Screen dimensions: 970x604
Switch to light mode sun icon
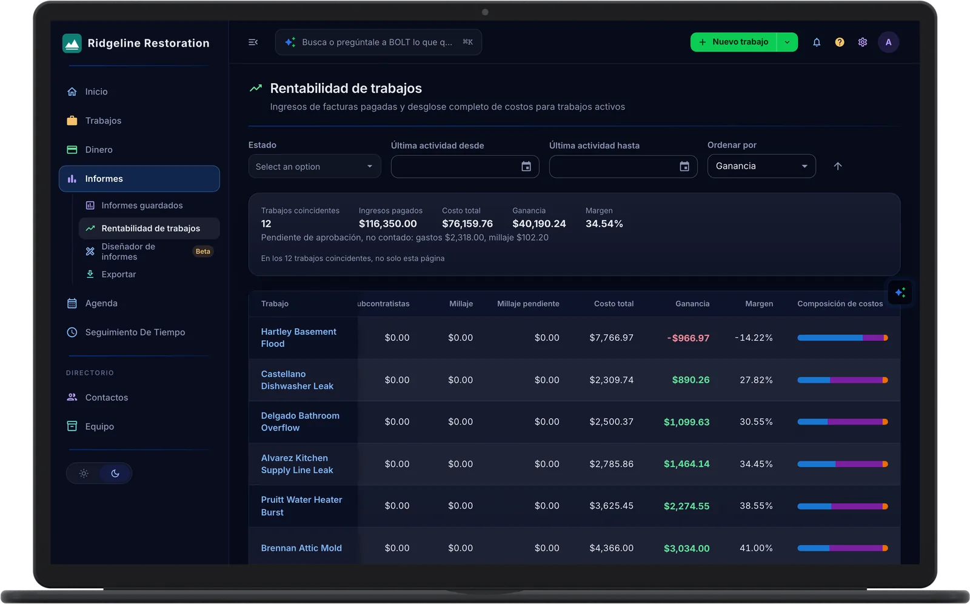pyautogui.click(x=84, y=474)
